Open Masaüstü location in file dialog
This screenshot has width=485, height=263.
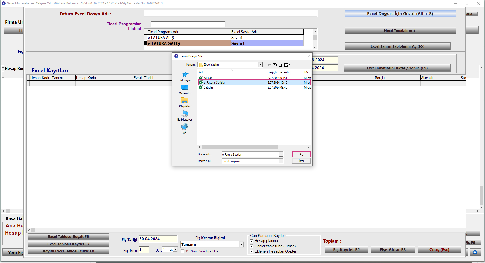[x=185, y=88]
